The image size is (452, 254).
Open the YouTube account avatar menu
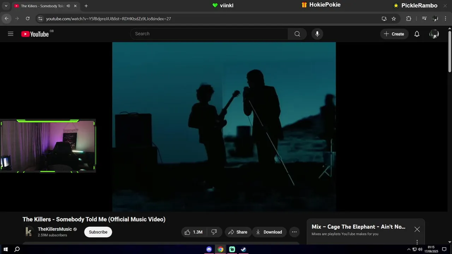tap(434, 34)
